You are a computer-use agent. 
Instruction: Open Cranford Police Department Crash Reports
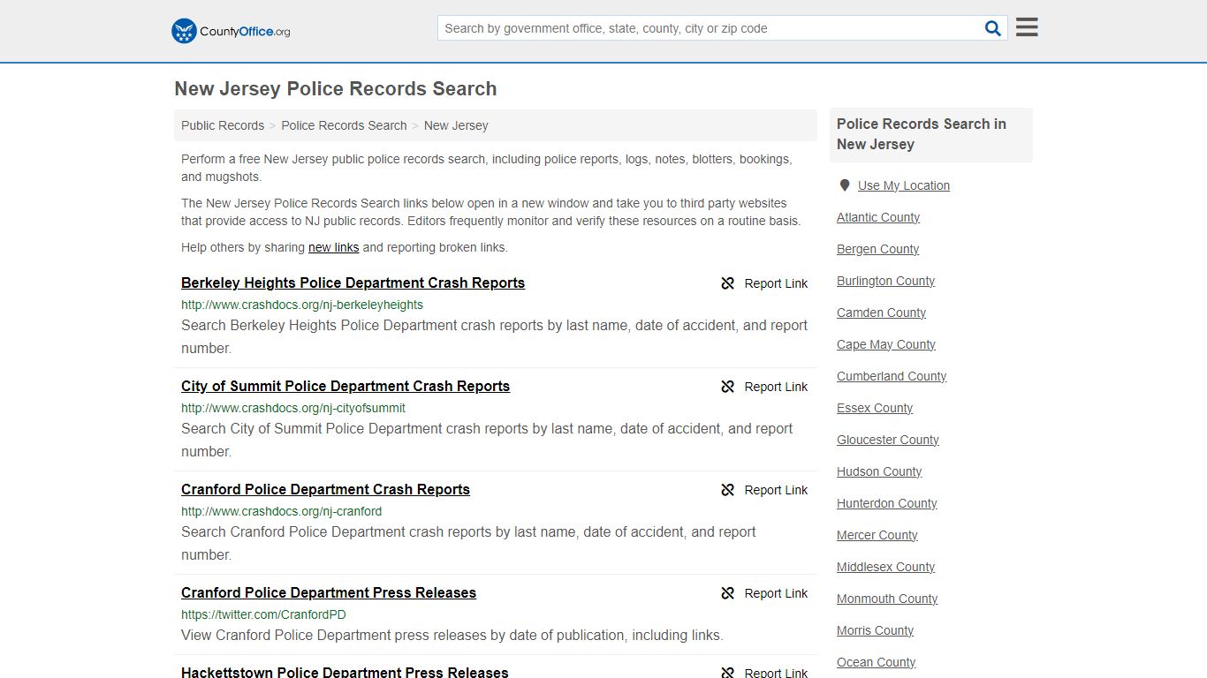pos(325,490)
